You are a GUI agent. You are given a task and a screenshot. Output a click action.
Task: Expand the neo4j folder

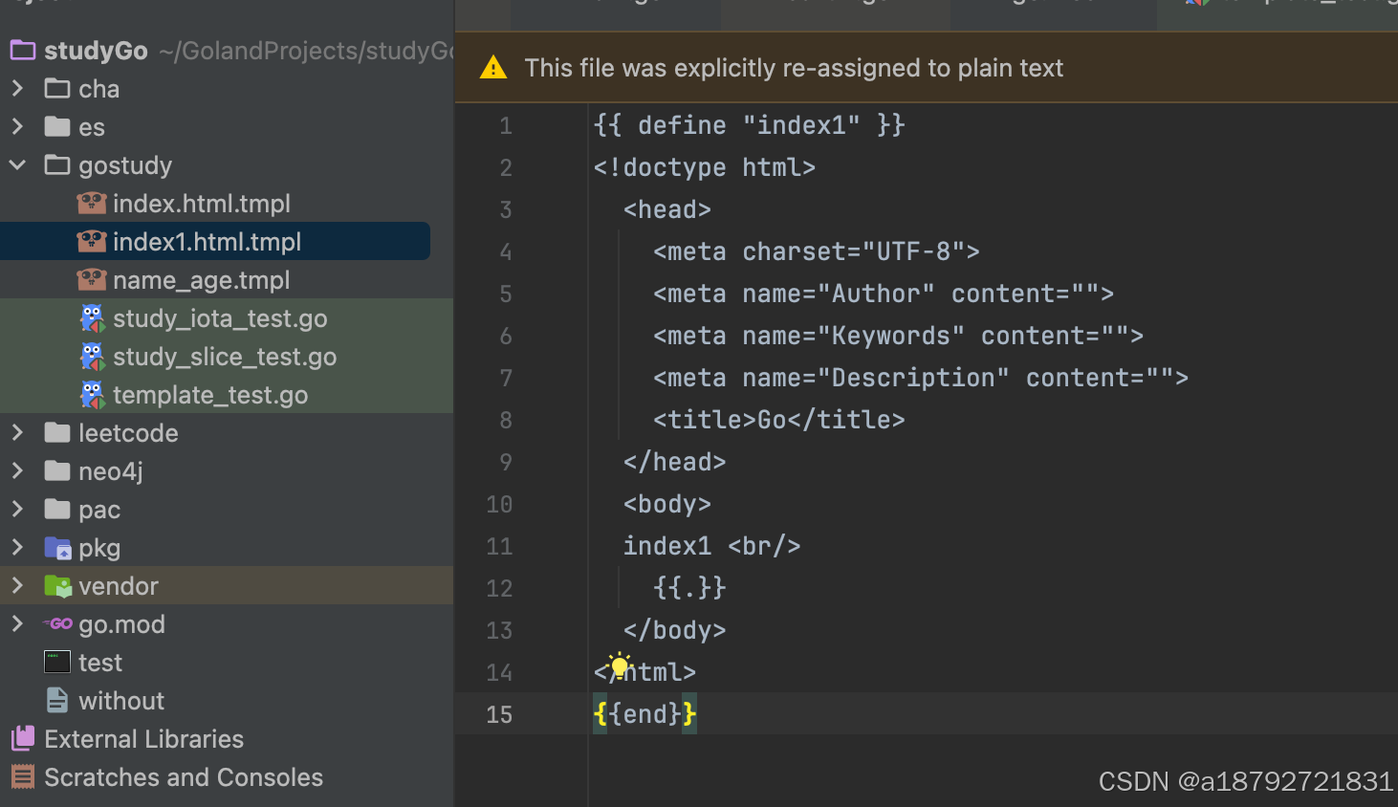tap(17, 471)
